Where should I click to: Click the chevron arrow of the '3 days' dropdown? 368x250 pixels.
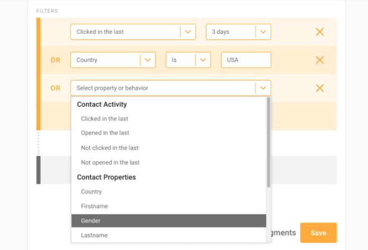pyautogui.click(x=263, y=32)
